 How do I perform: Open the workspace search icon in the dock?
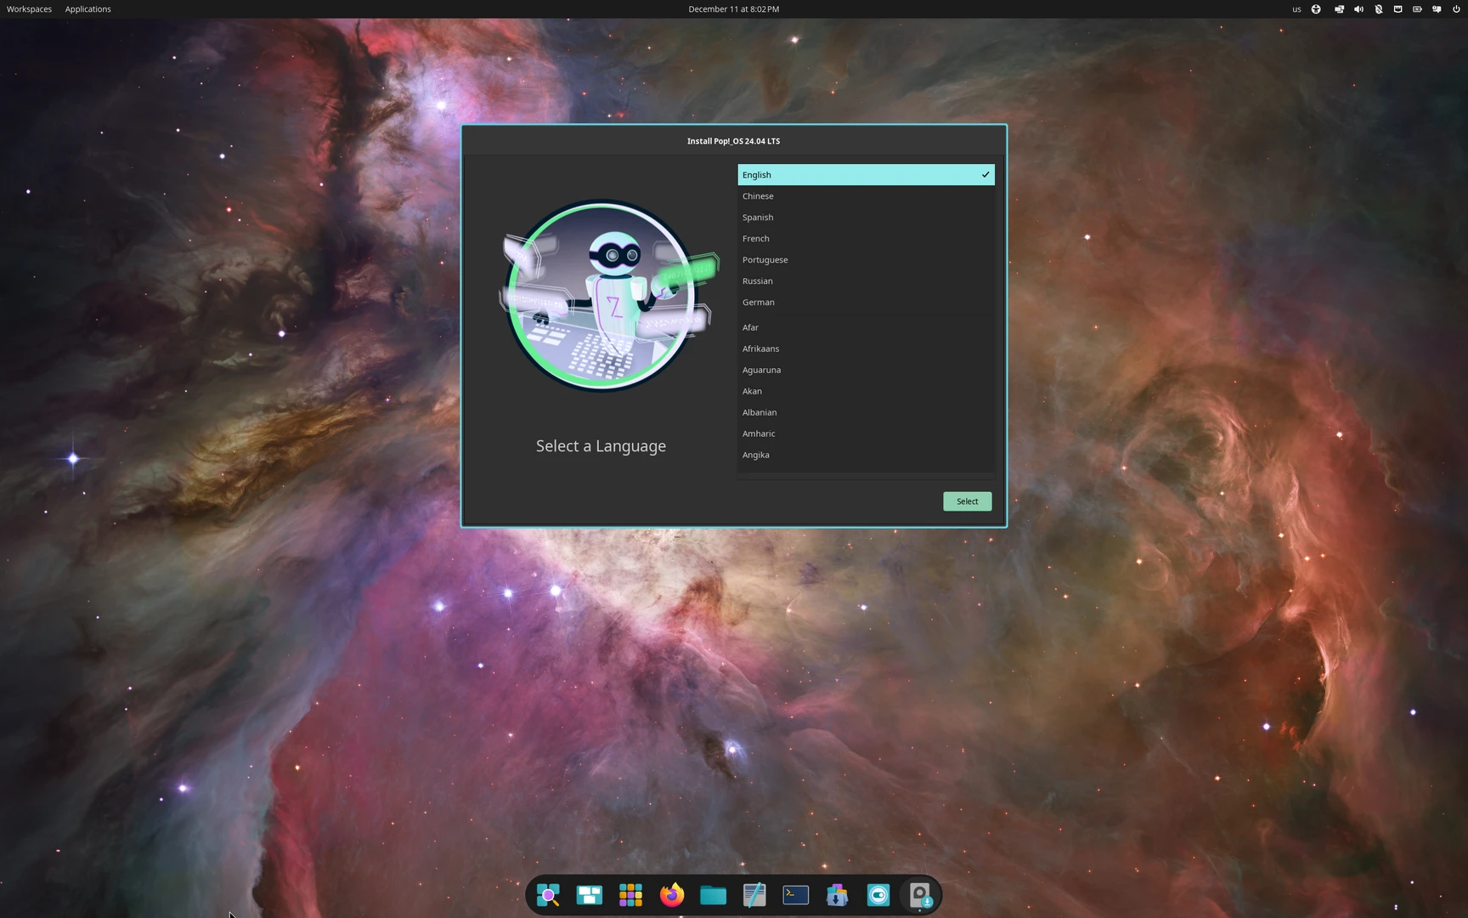pos(548,894)
